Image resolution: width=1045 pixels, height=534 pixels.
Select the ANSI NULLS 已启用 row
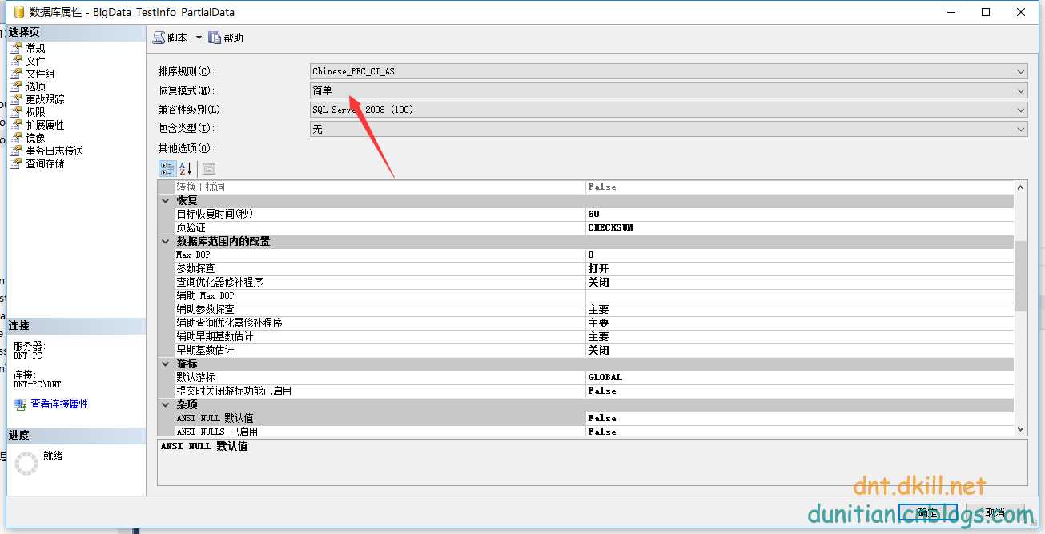point(594,431)
